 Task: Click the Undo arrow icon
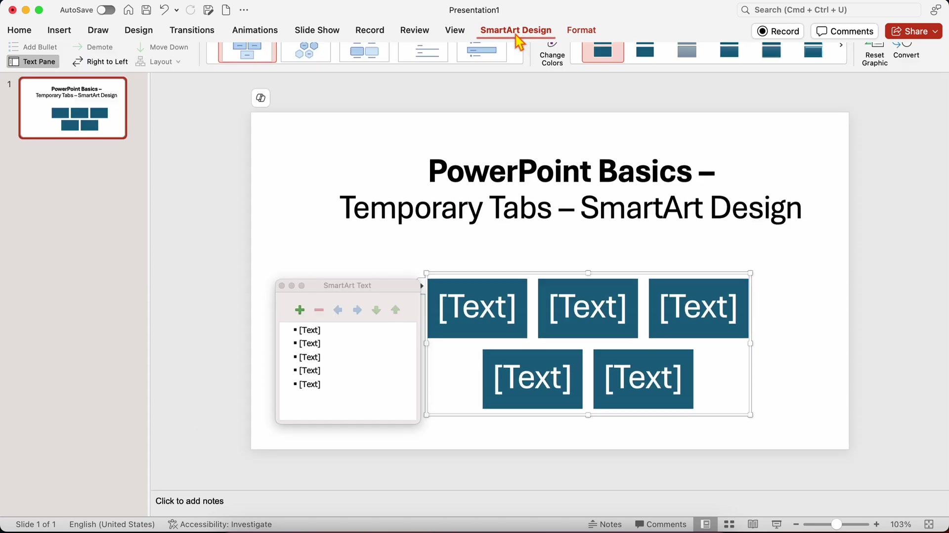point(164,10)
